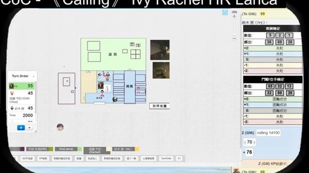Screen dimensions: 309x173
Task: Select the Time 2000 turn entry
Action: tap(22, 115)
